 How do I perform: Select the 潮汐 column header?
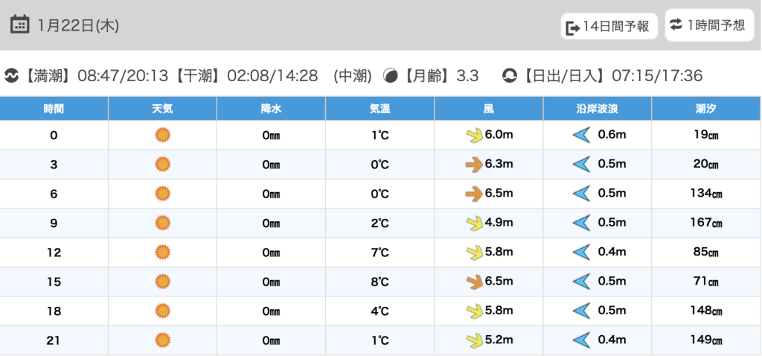tap(706, 109)
